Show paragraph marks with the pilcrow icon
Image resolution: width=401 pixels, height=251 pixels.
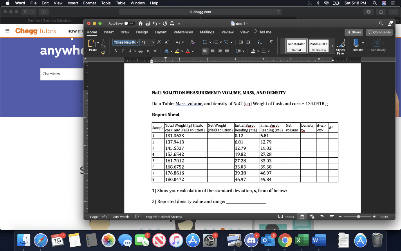click(x=271, y=42)
